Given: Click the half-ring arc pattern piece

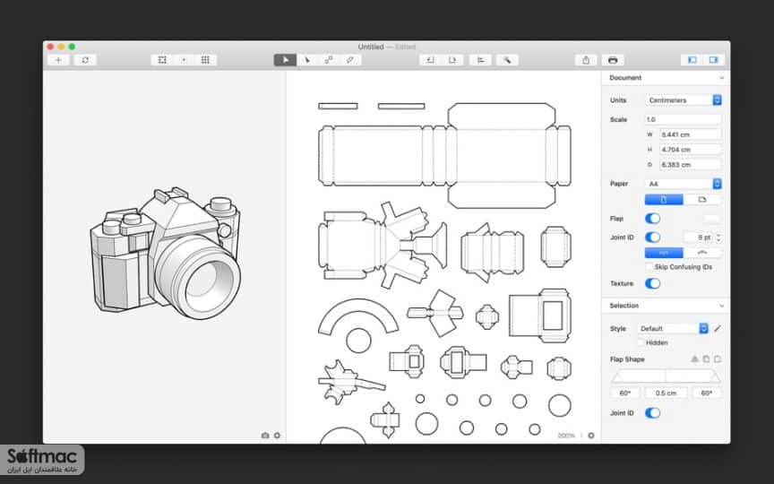Looking at the screenshot, I should (358, 316).
